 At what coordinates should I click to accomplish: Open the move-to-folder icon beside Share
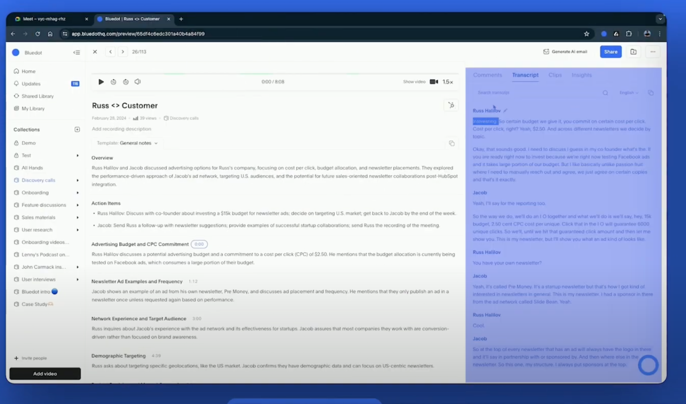[x=633, y=52]
